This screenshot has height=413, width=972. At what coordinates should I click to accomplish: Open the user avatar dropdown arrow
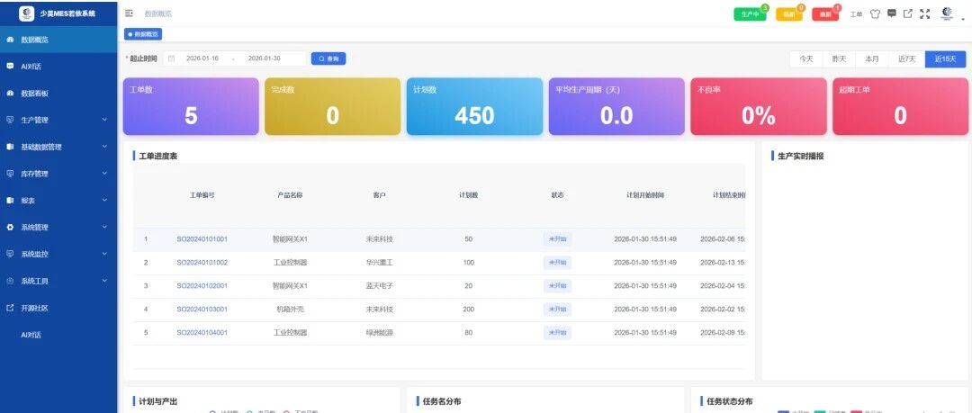coord(962,19)
